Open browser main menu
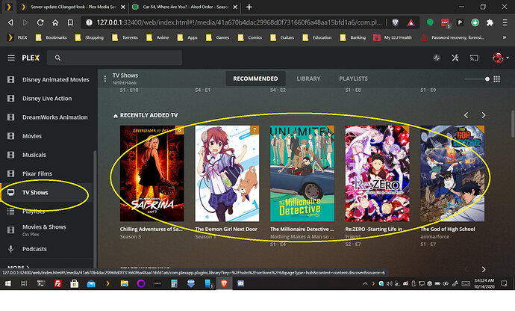The image size is (515, 311). coord(505,22)
